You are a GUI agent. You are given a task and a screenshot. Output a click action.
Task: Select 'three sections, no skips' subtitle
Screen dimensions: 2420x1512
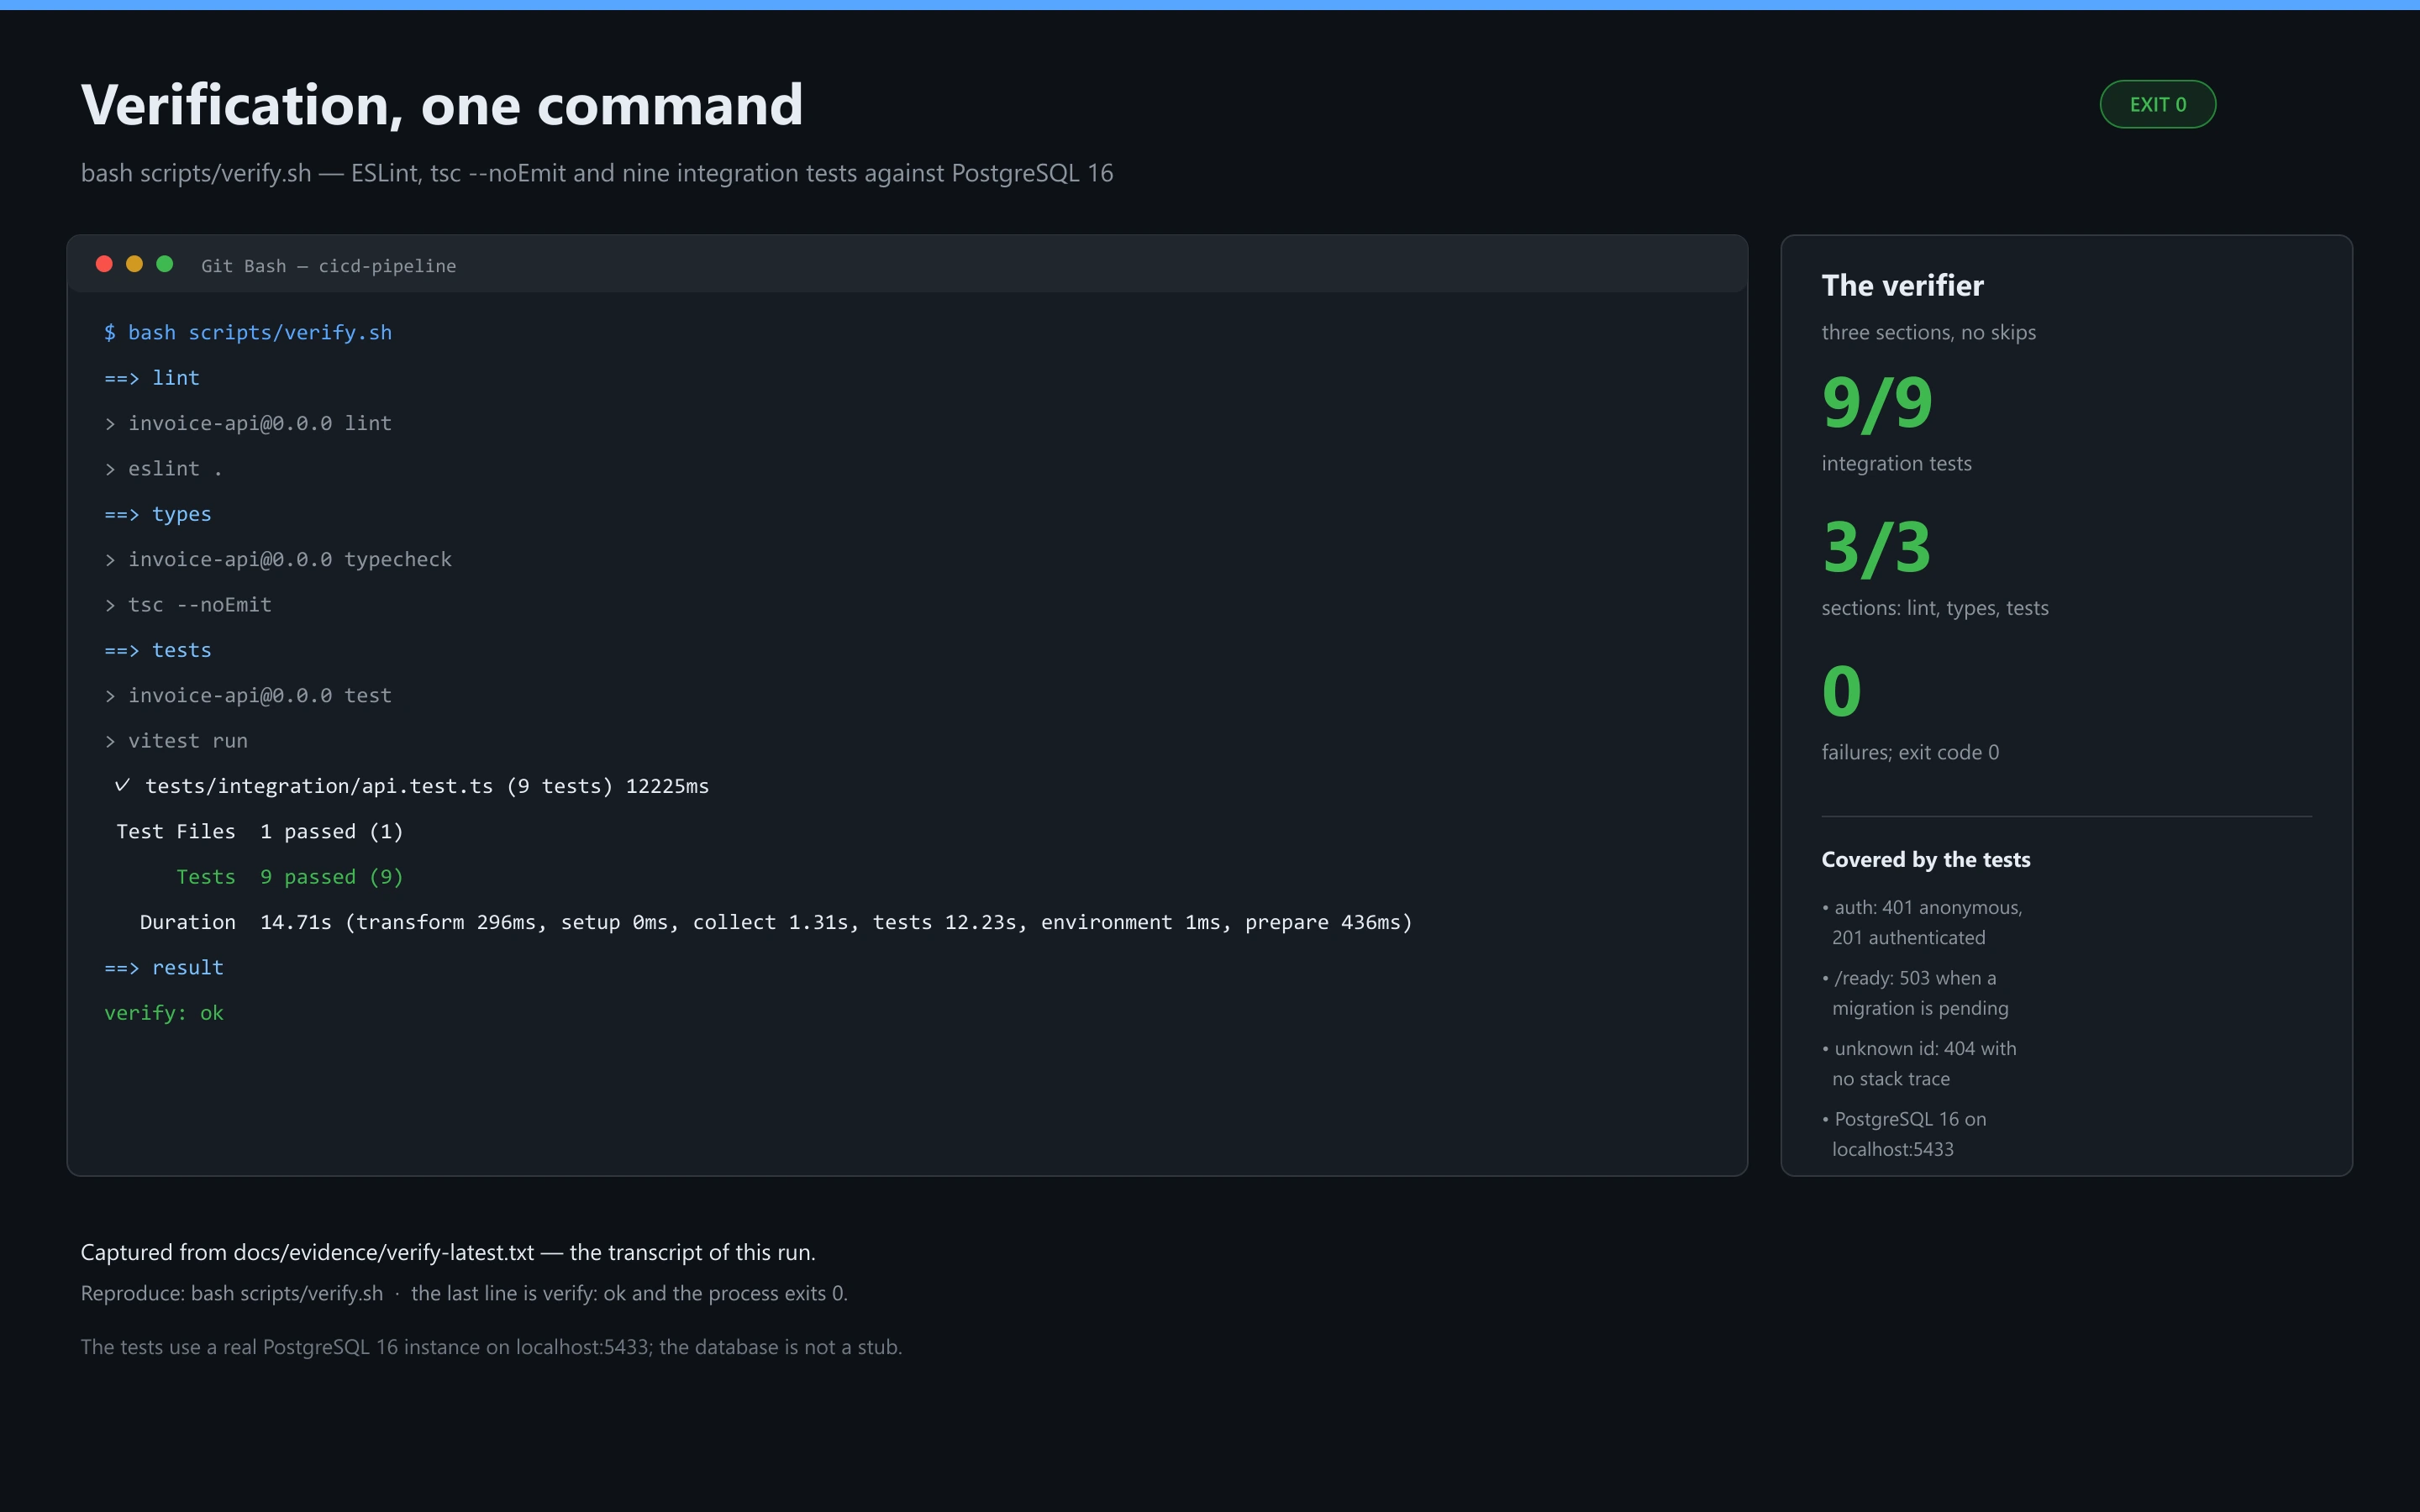1928,333
